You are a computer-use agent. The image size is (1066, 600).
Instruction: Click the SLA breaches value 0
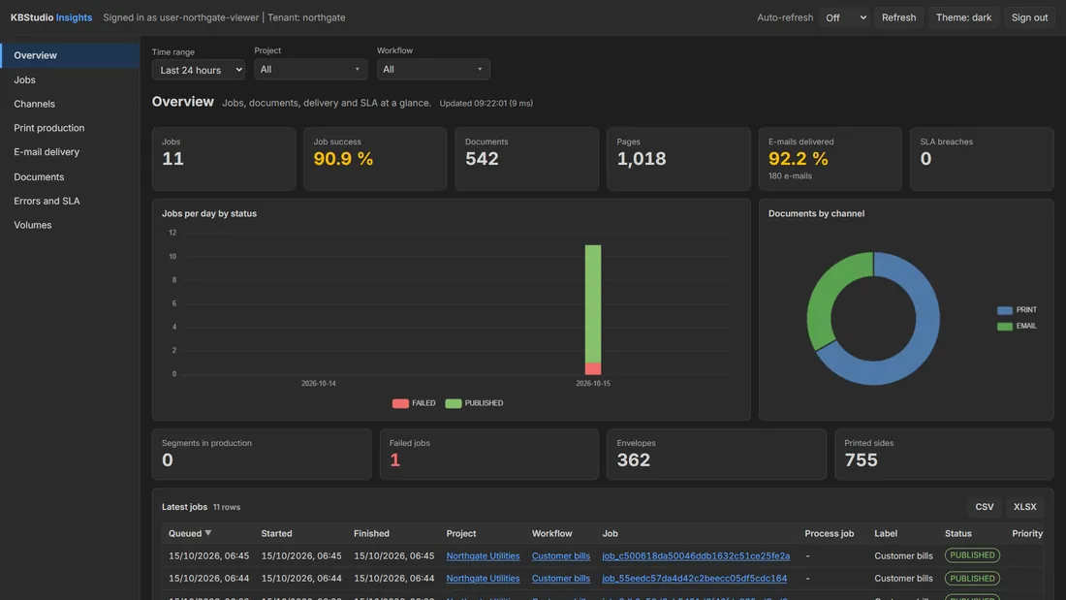(x=925, y=159)
